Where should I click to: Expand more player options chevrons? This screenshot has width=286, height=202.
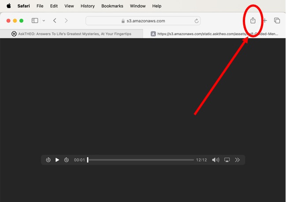click(x=238, y=160)
